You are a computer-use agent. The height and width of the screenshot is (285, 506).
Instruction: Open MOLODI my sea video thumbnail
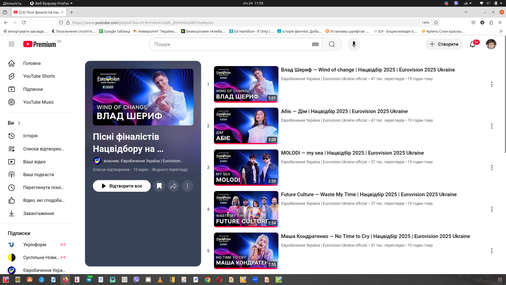click(x=246, y=167)
